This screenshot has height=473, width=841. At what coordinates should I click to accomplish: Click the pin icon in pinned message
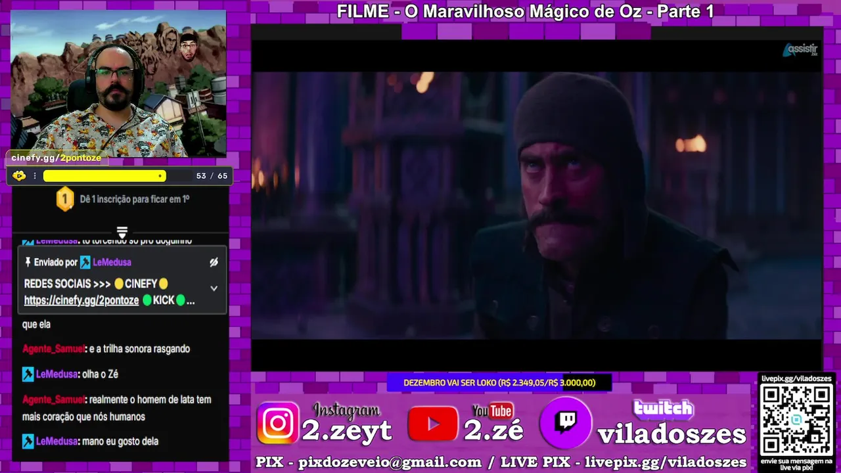[28, 262]
